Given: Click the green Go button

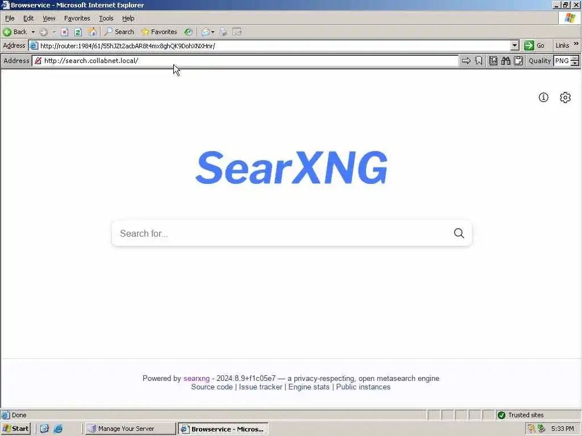Looking at the screenshot, I should (534, 45).
